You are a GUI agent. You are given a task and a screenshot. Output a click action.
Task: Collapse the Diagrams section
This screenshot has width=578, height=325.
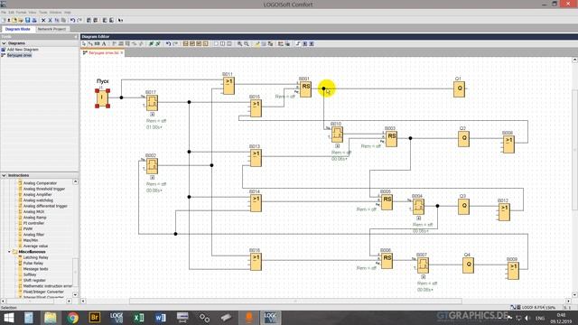pos(4,43)
